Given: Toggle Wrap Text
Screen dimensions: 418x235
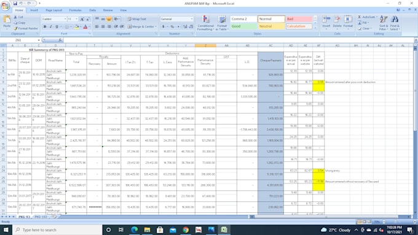Looking at the screenshot, I should click(x=136, y=19).
